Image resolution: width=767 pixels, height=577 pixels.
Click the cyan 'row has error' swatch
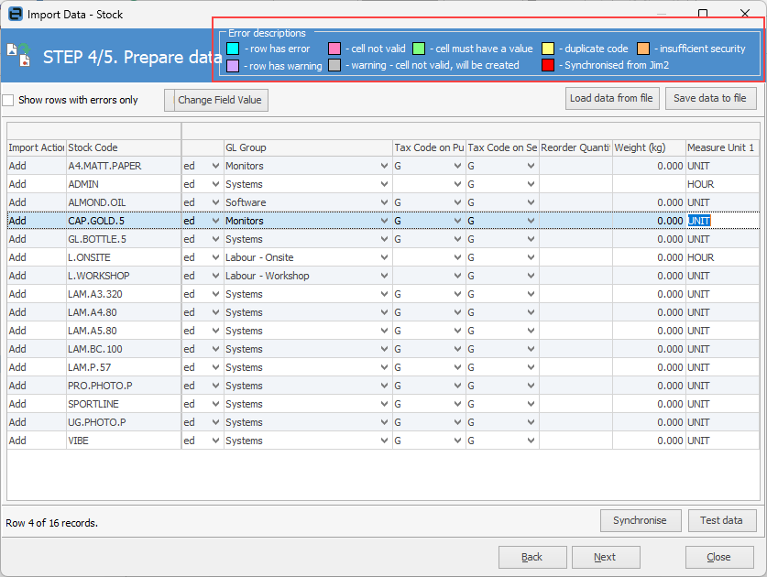(x=233, y=49)
